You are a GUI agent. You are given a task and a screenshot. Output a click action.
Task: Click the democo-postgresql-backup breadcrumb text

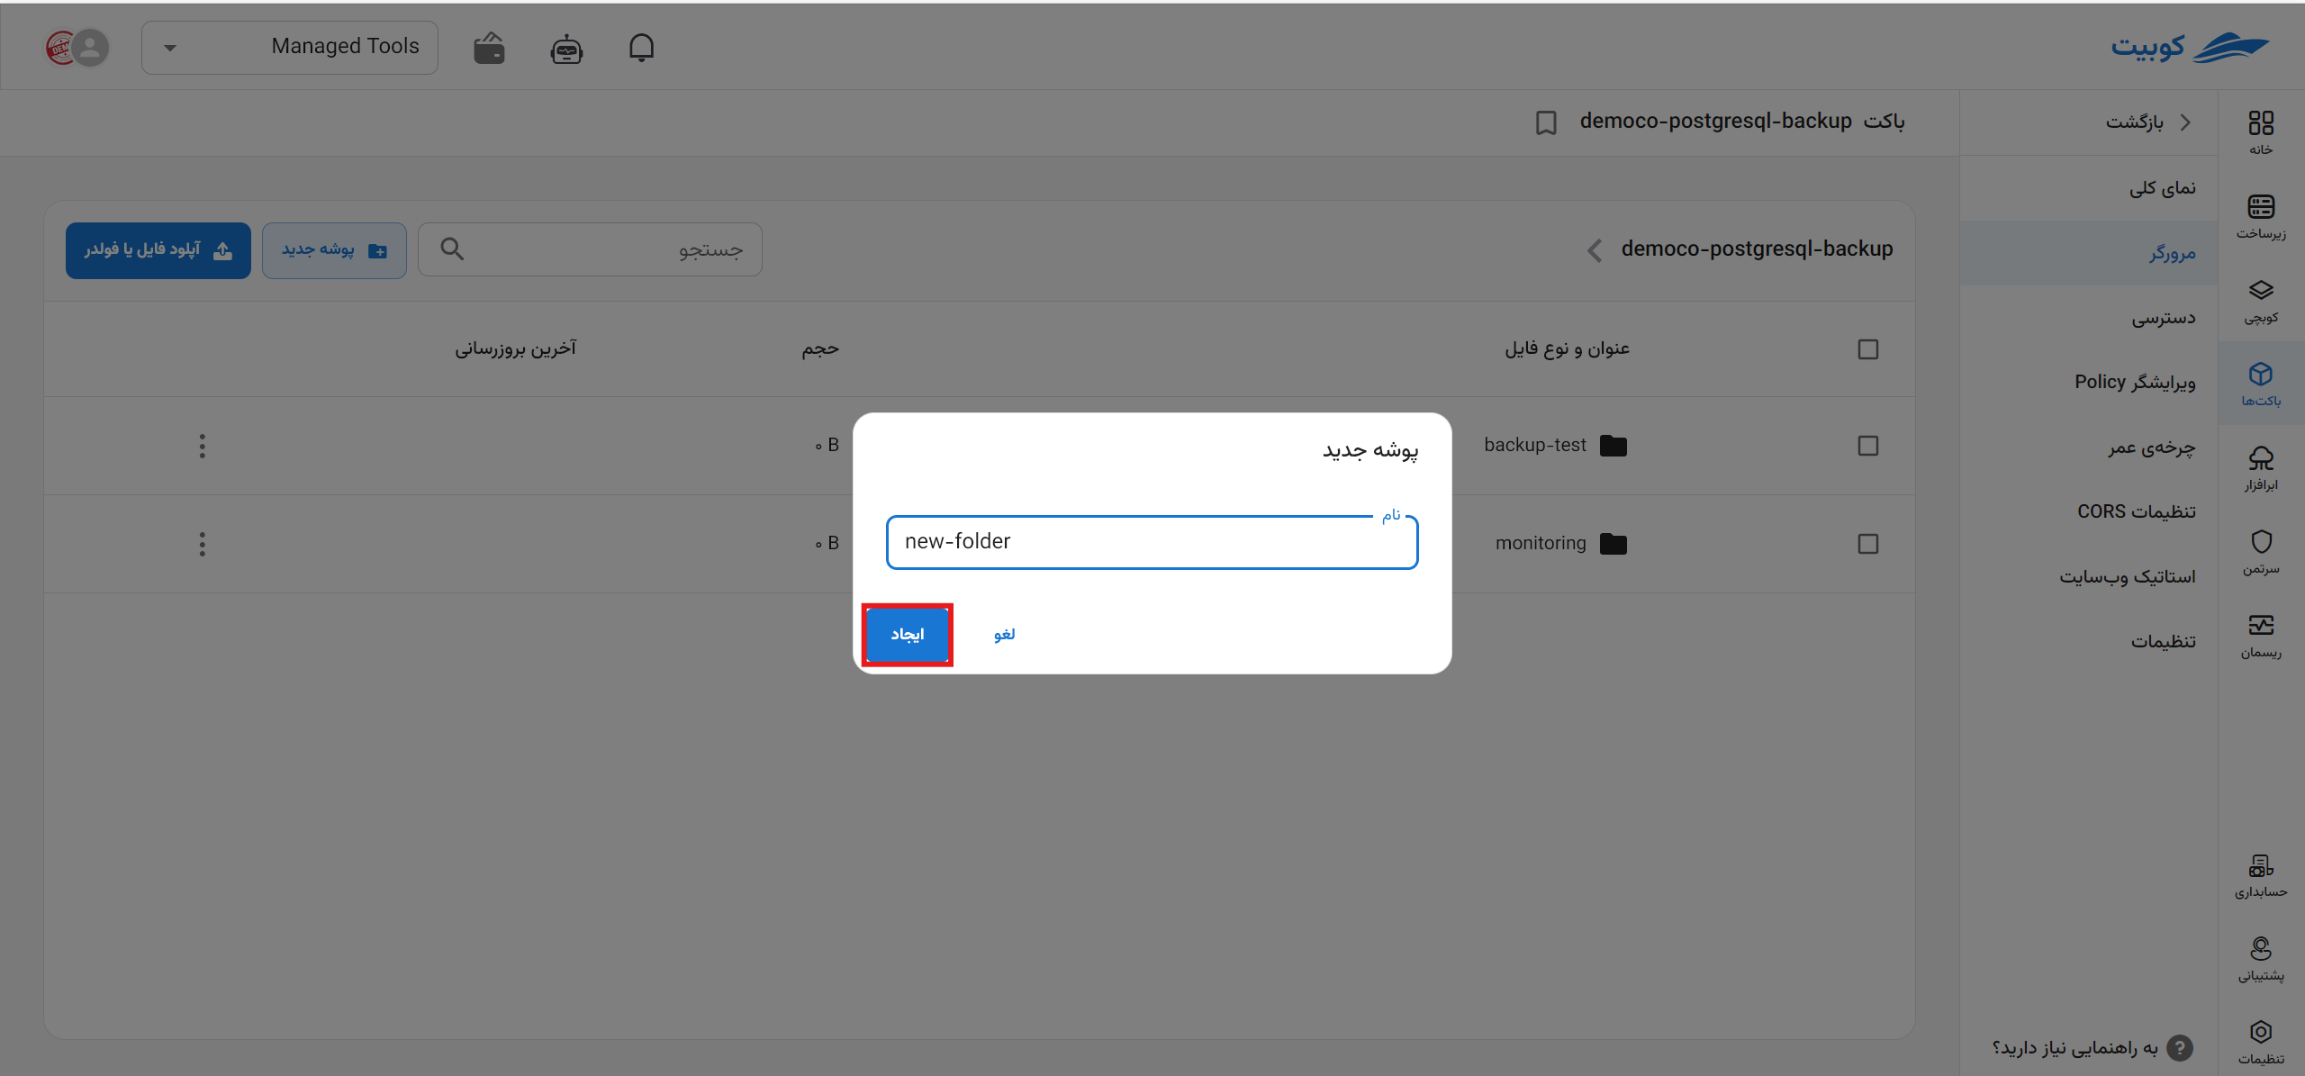coord(1757,249)
